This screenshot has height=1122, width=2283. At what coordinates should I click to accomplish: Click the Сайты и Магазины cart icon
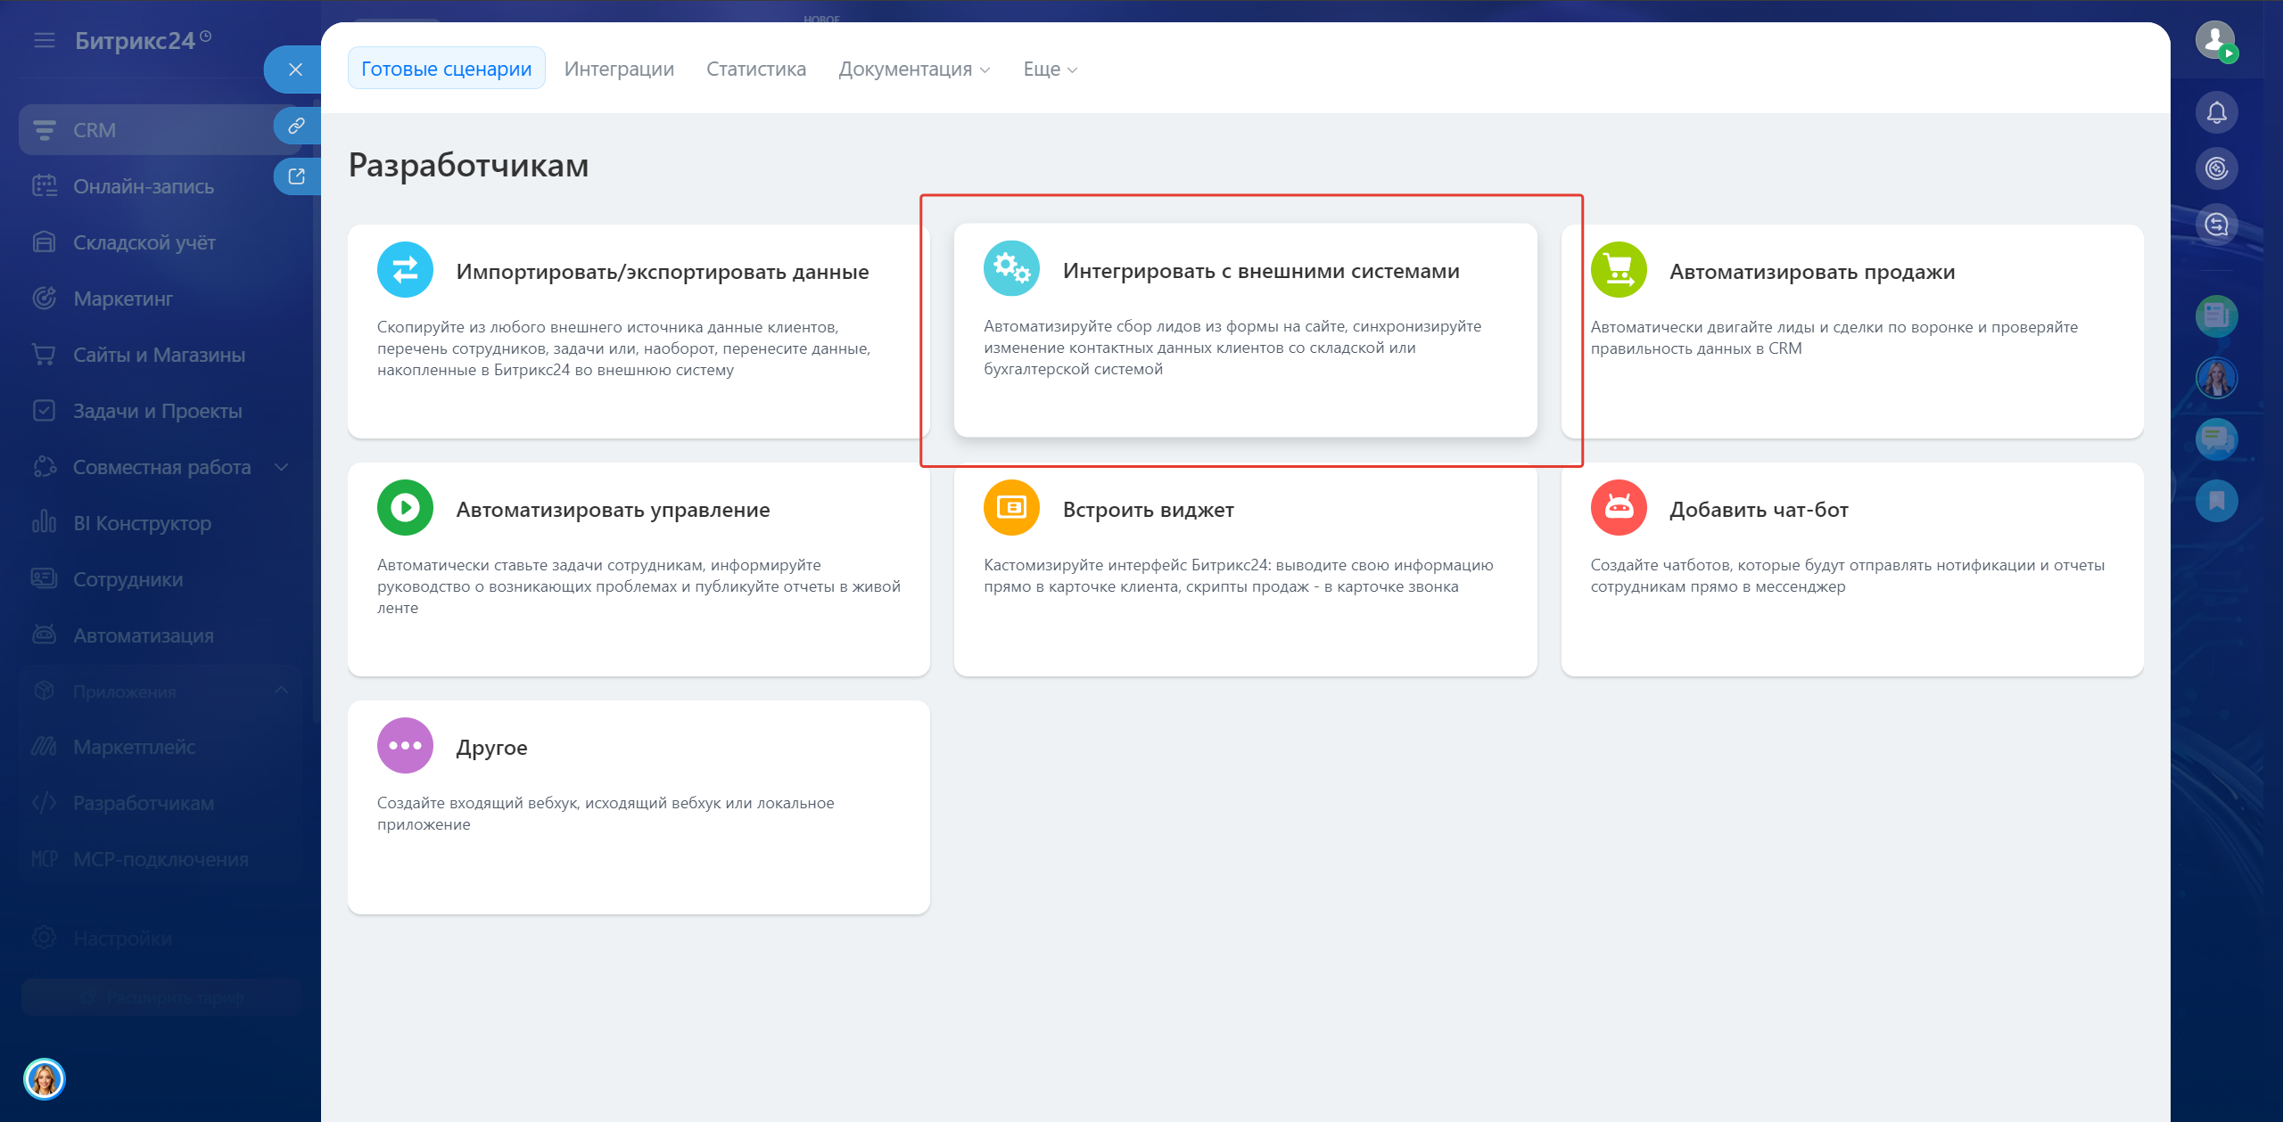click(44, 355)
